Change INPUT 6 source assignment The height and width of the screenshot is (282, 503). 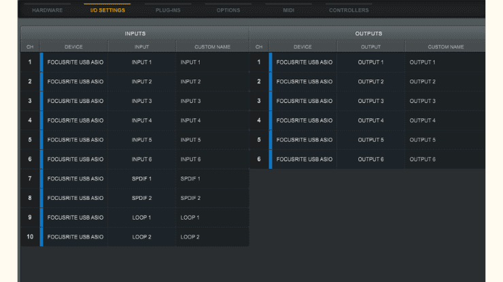142,159
